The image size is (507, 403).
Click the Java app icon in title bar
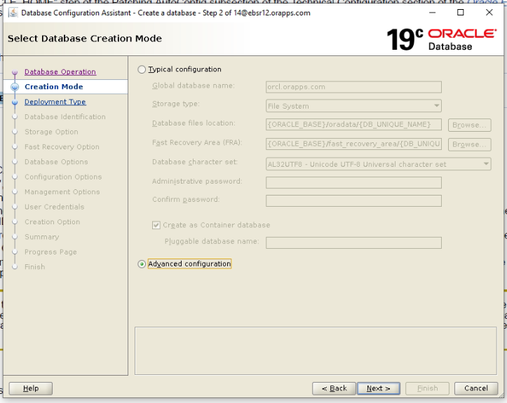[13, 13]
